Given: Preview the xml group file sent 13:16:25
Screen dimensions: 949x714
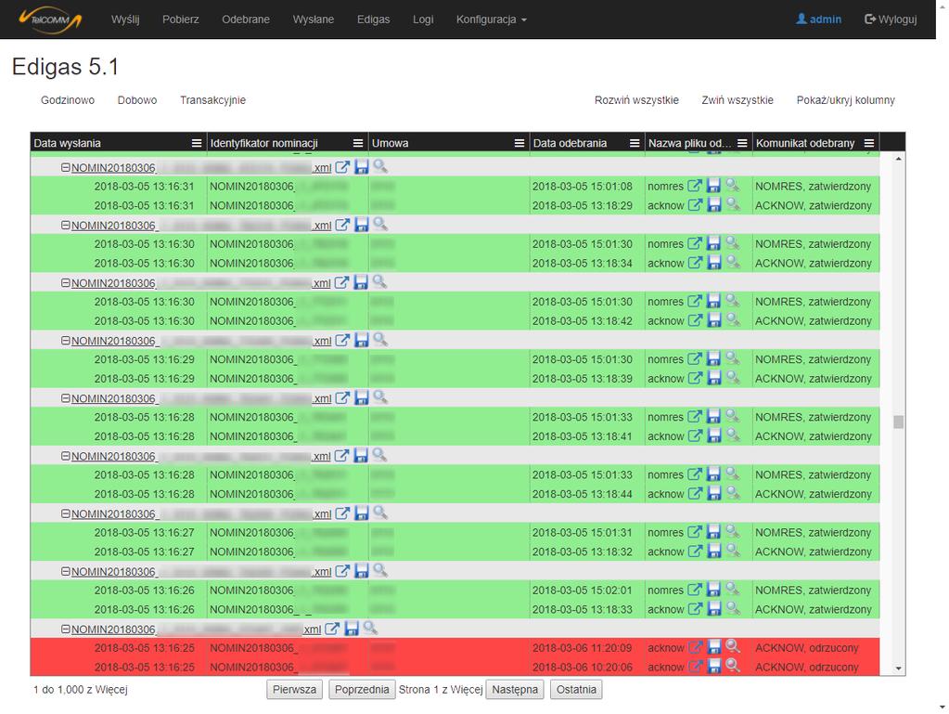Looking at the screenshot, I should [370, 628].
